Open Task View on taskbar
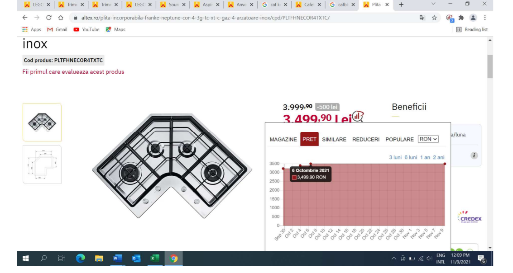The image size is (513, 273). (x=61, y=258)
